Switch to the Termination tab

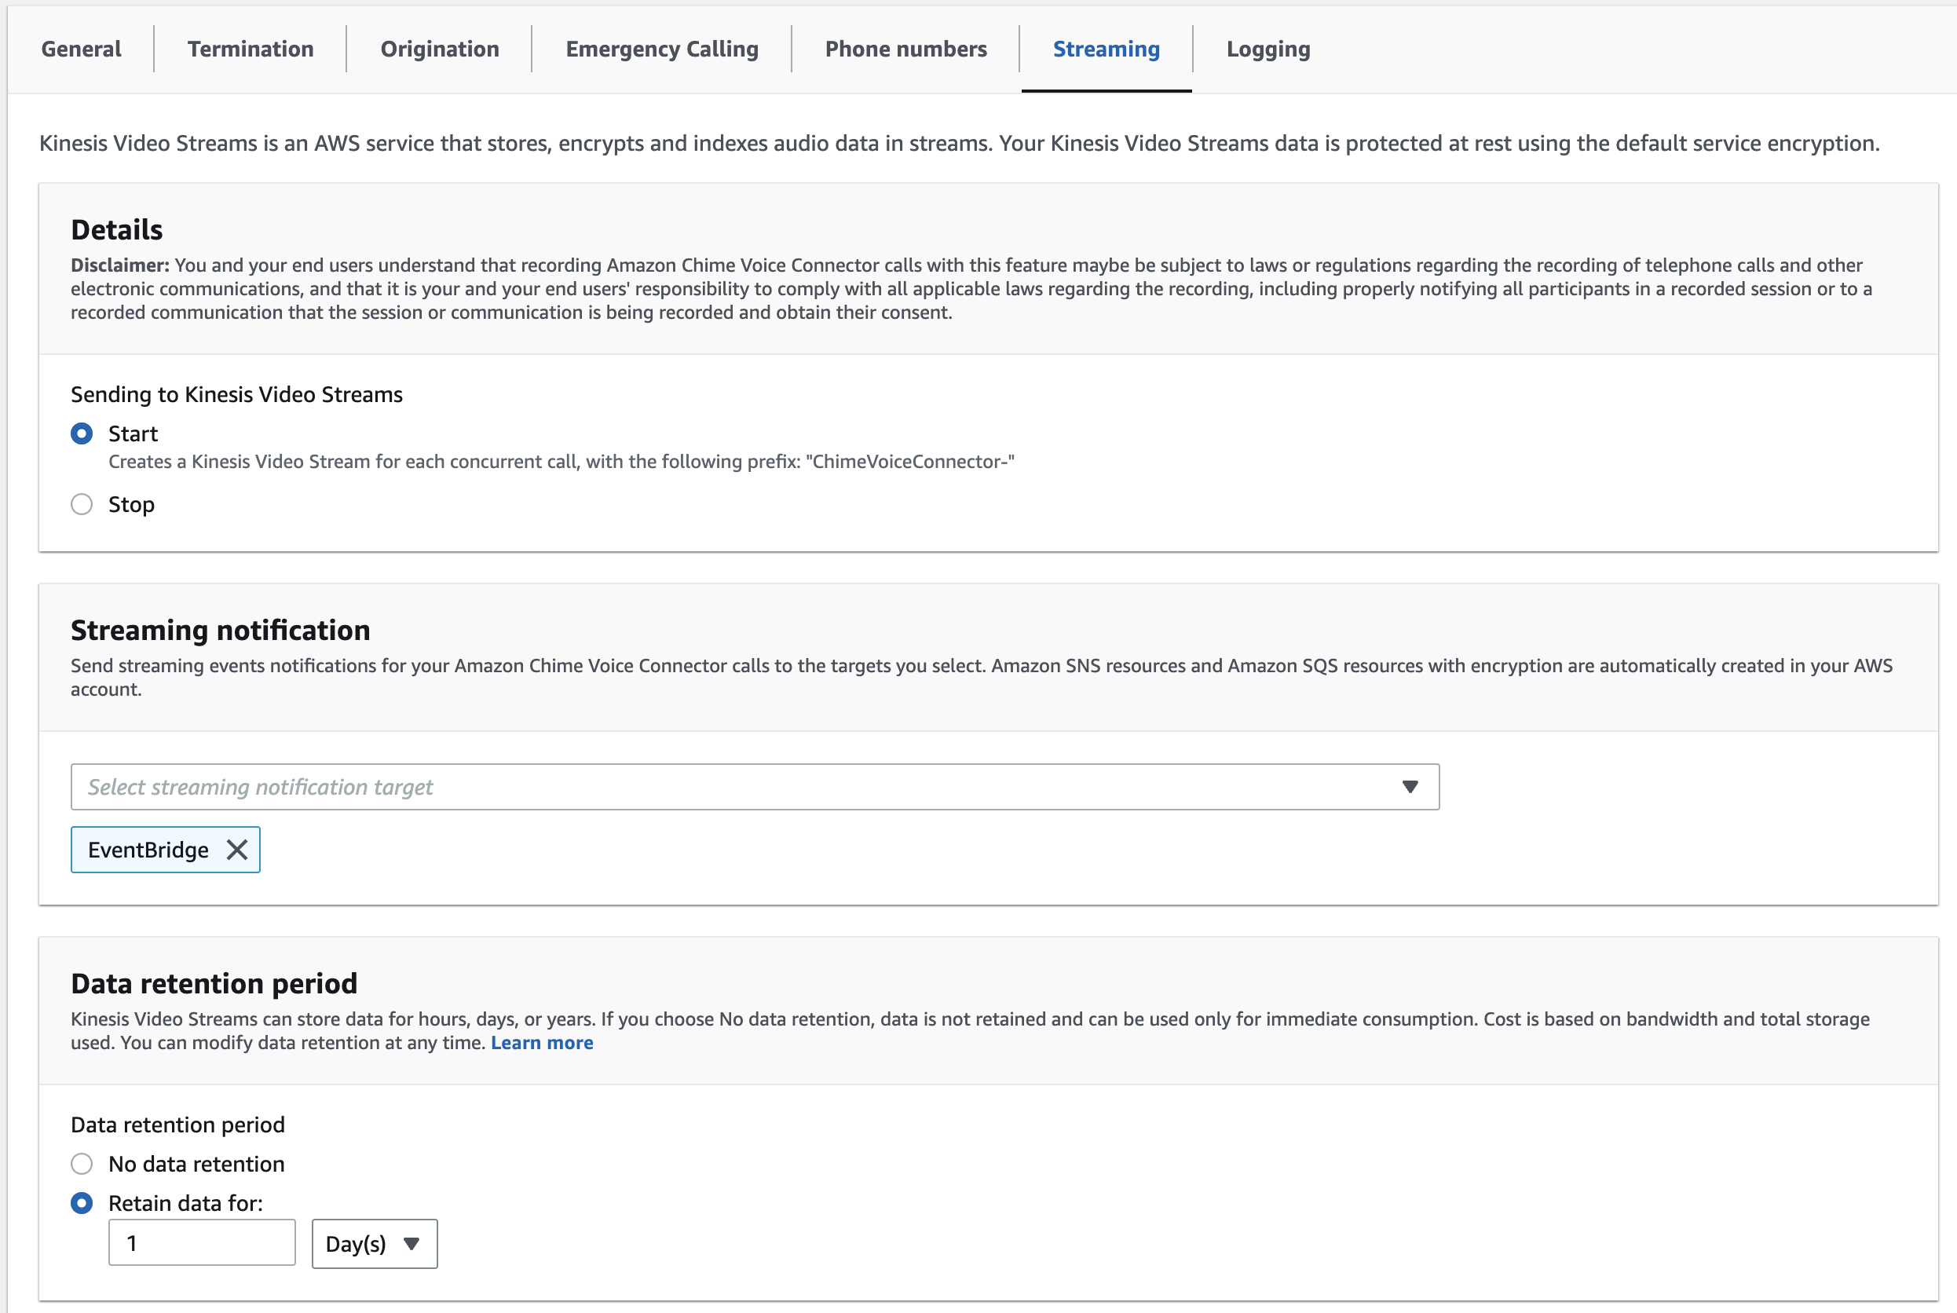pyautogui.click(x=251, y=49)
